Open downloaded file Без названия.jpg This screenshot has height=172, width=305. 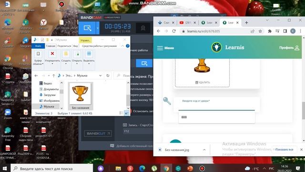[x=177, y=150]
